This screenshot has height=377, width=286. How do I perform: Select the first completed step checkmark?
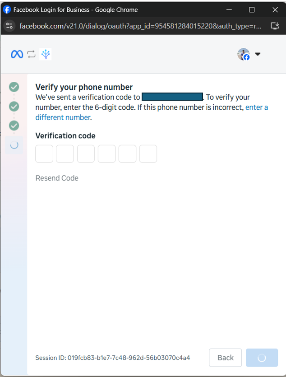click(14, 87)
